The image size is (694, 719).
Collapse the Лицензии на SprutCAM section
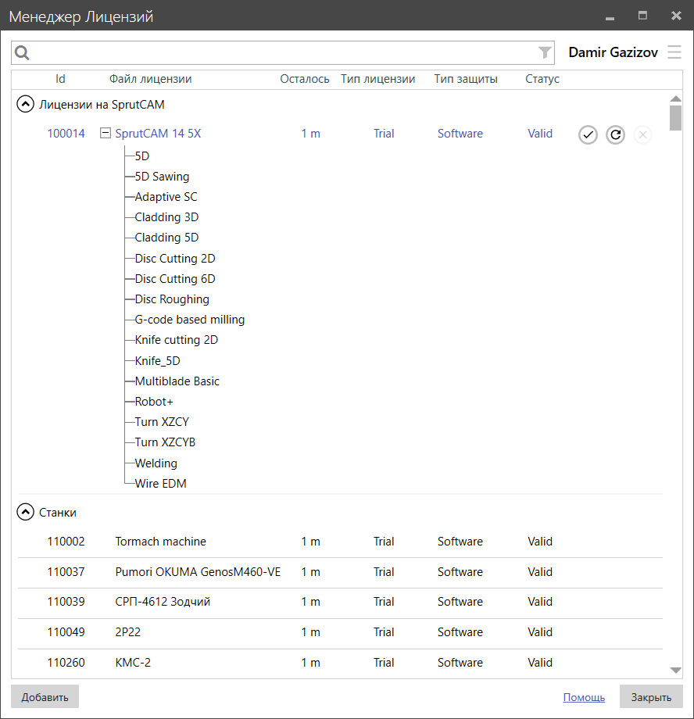tap(25, 104)
